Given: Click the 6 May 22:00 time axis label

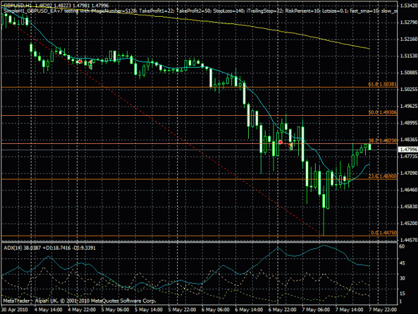Looking at the screenshot, I should 283,310.
